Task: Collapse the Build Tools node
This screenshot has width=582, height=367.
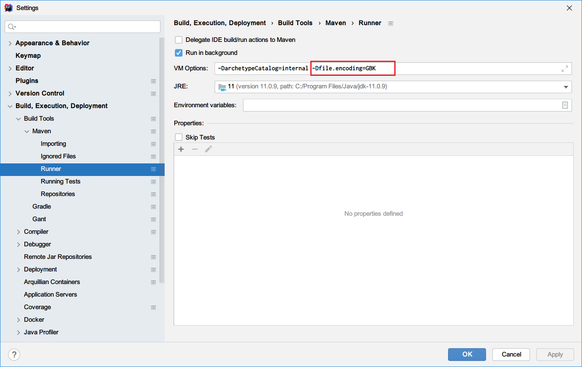Action: [x=18, y=119]
